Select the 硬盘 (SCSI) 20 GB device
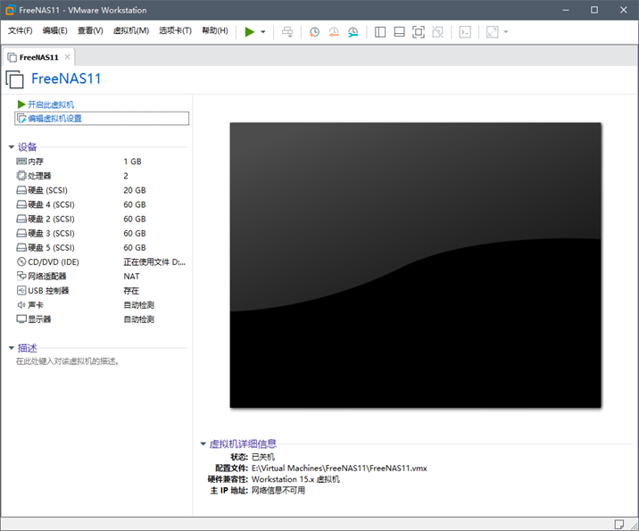The image size is (639, 531). (100, 190)
